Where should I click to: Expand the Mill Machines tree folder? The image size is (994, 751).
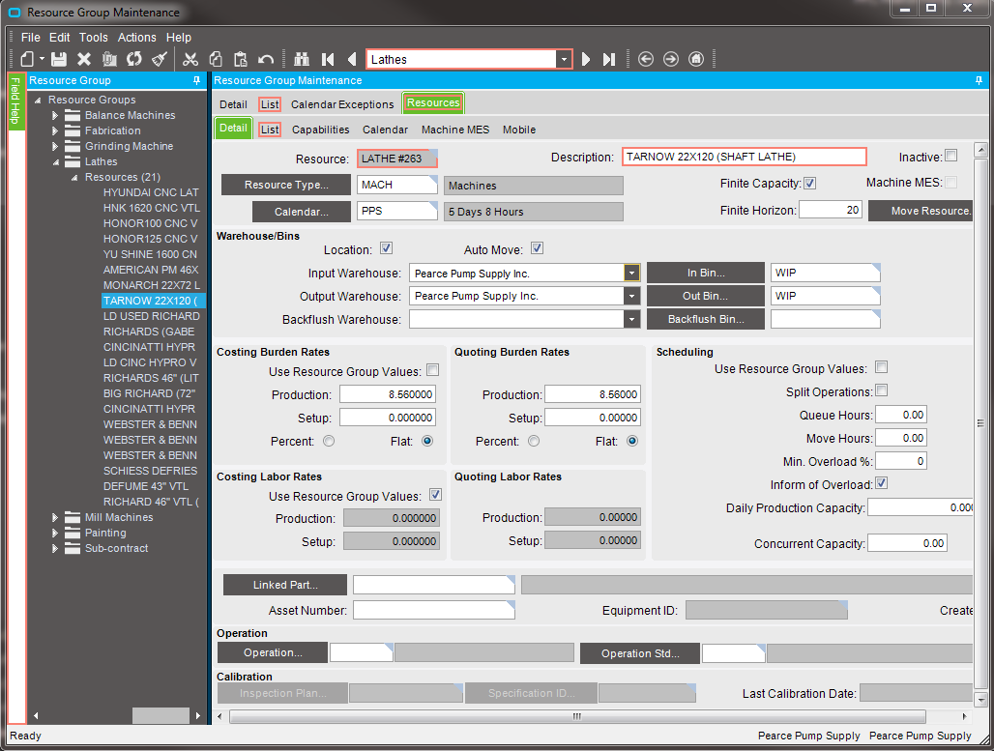pos(56,517)
